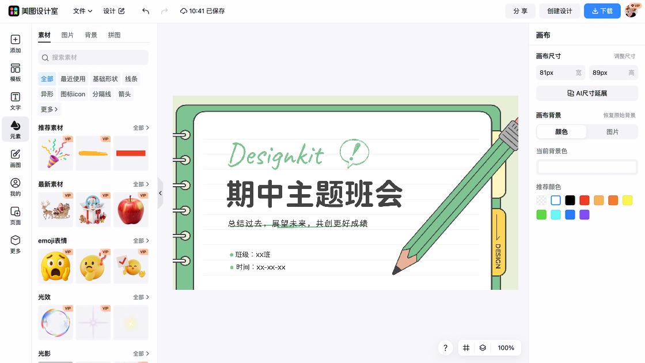This screenshot has width=645, height=363.
Task: Expand 推荐素材 全部 list
Action: coord(141,128)
